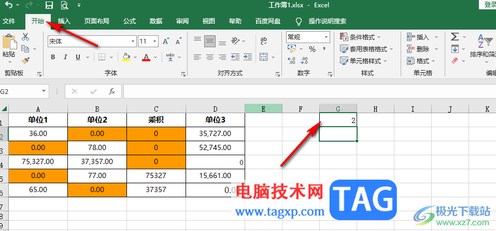
Task: Click the text orientation icon
Action: [x=236, y=40]
